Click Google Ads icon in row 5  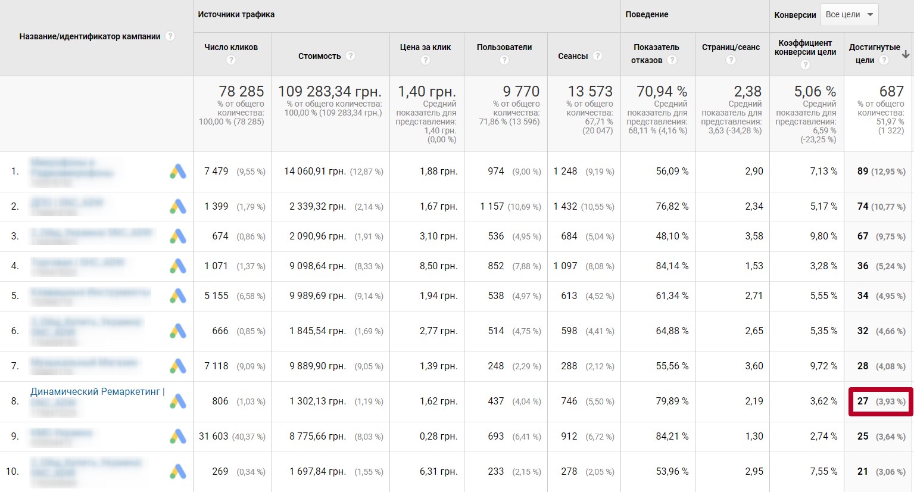(178, 296)
